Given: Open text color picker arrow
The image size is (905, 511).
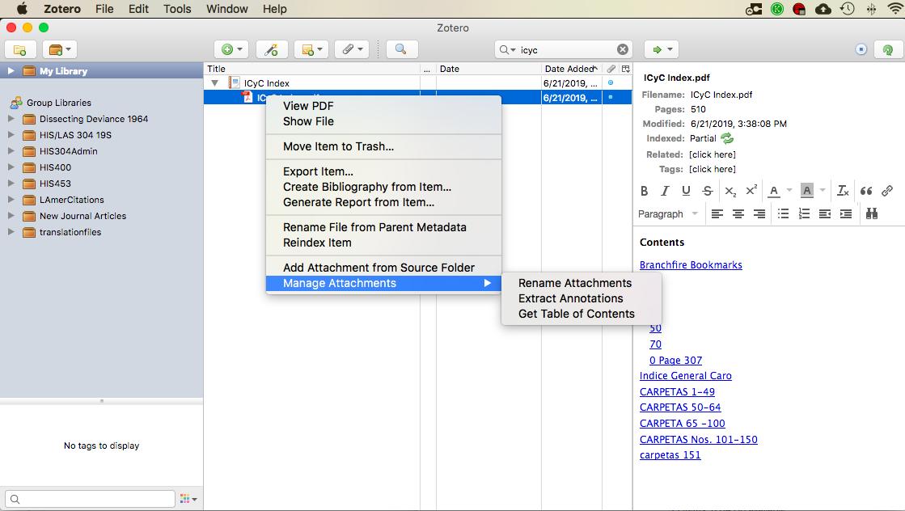Looking at the screenshot, I should click(789, 190).
